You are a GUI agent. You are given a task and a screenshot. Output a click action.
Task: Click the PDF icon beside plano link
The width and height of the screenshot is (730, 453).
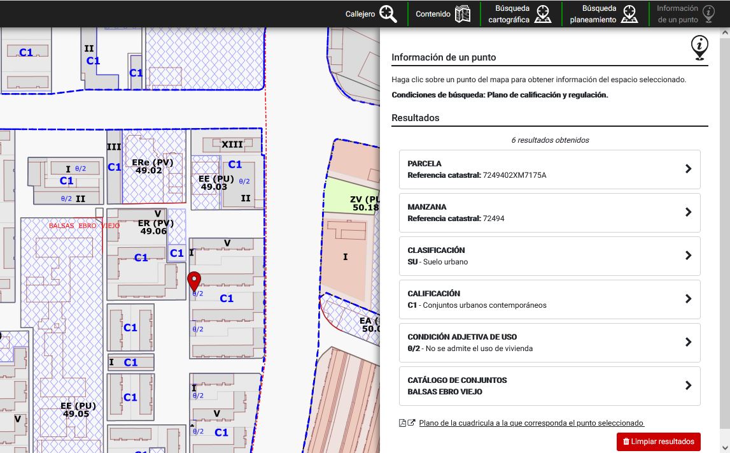tap(402, 423)
